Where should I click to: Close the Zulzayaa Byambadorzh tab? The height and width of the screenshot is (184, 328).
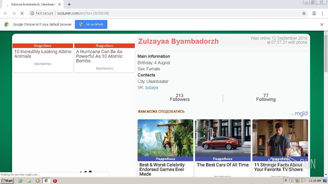(x=59, y=4)
